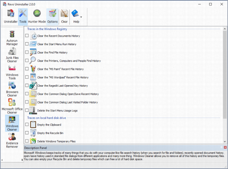Viewport: 228px width, 169px height.
Task: Check Clear the Recent Documents History
Action: [27, 36]
